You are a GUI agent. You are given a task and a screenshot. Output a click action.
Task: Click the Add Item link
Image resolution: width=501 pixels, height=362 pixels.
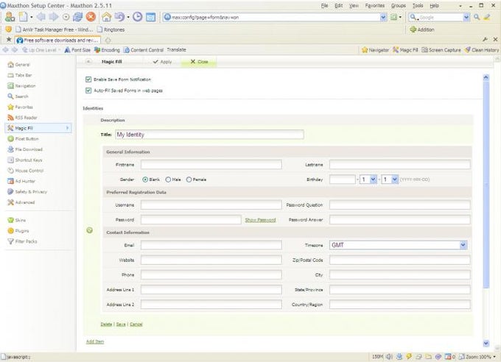coord(95,341)
